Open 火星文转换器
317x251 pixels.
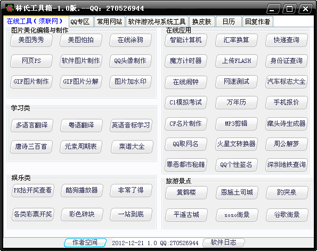coord(237,144)
